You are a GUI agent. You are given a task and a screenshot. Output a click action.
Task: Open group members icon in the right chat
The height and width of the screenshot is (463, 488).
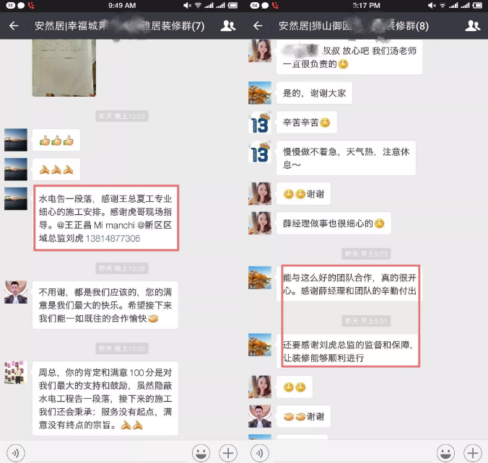(472, 26)
